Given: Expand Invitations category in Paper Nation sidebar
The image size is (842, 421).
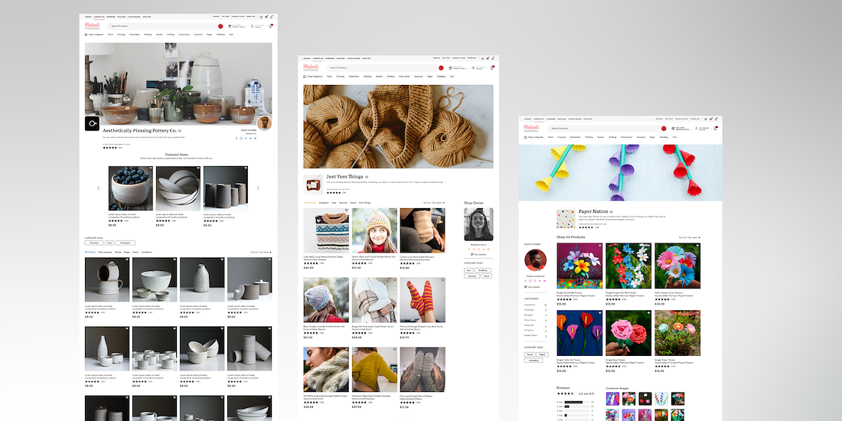Looking at the screenshot, I should [x=535, y=330].
